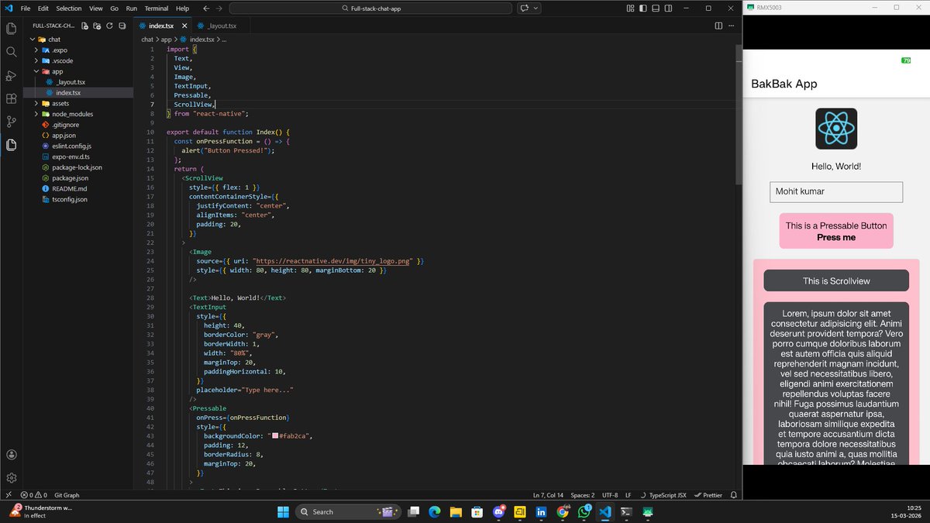Open the Manage gear icon
The width and height of the screenshot is (930, 523).
click(12, 478)
